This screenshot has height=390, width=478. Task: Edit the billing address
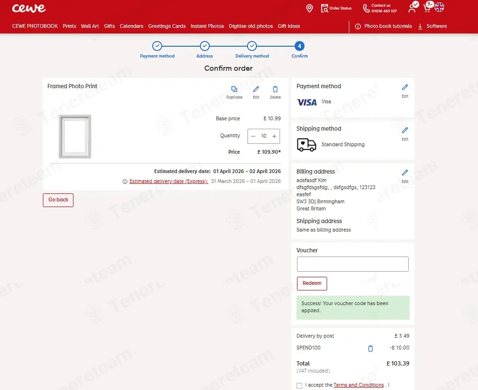[x=405, y=176]
